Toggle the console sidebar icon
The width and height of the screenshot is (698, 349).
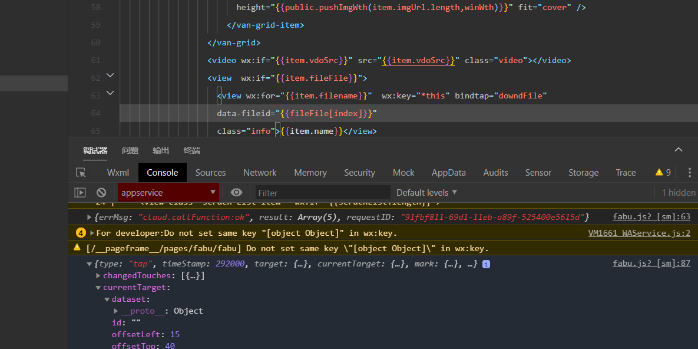80,193
